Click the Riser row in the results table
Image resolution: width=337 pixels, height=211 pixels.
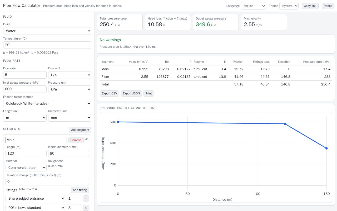click(x=216, y=77)
